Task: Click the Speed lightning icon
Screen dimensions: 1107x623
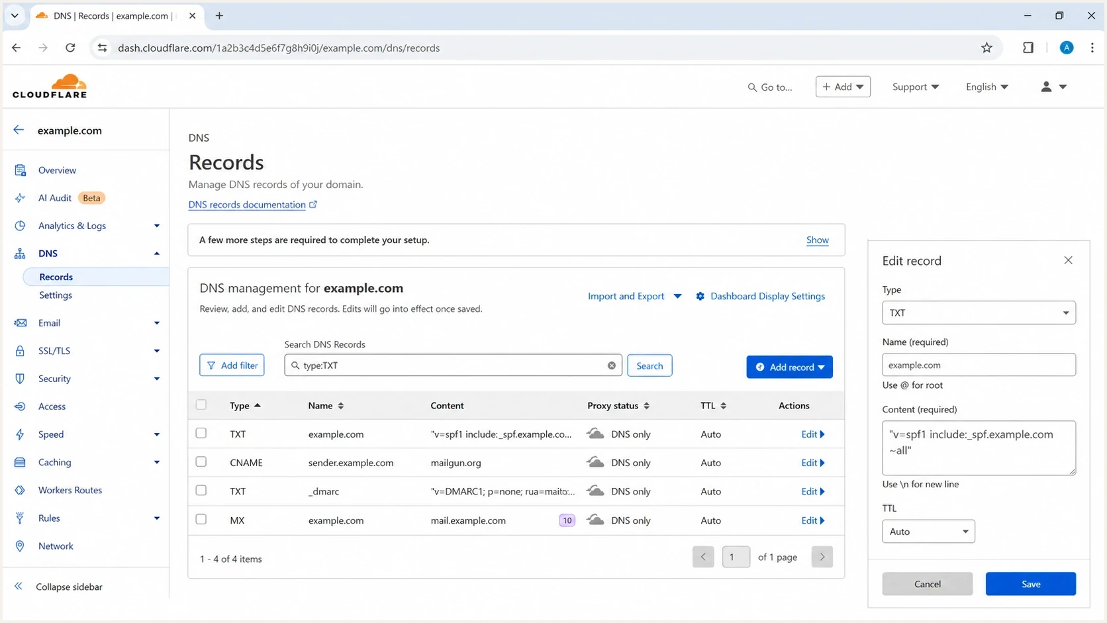Action: point(20,434)
